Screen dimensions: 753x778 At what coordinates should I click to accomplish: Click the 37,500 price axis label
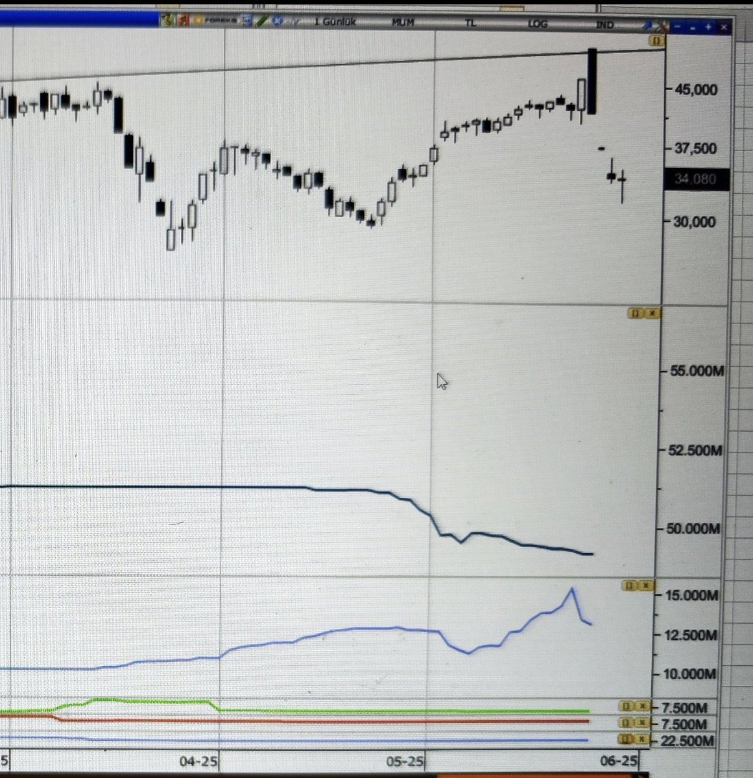click(x=695, y=149)
